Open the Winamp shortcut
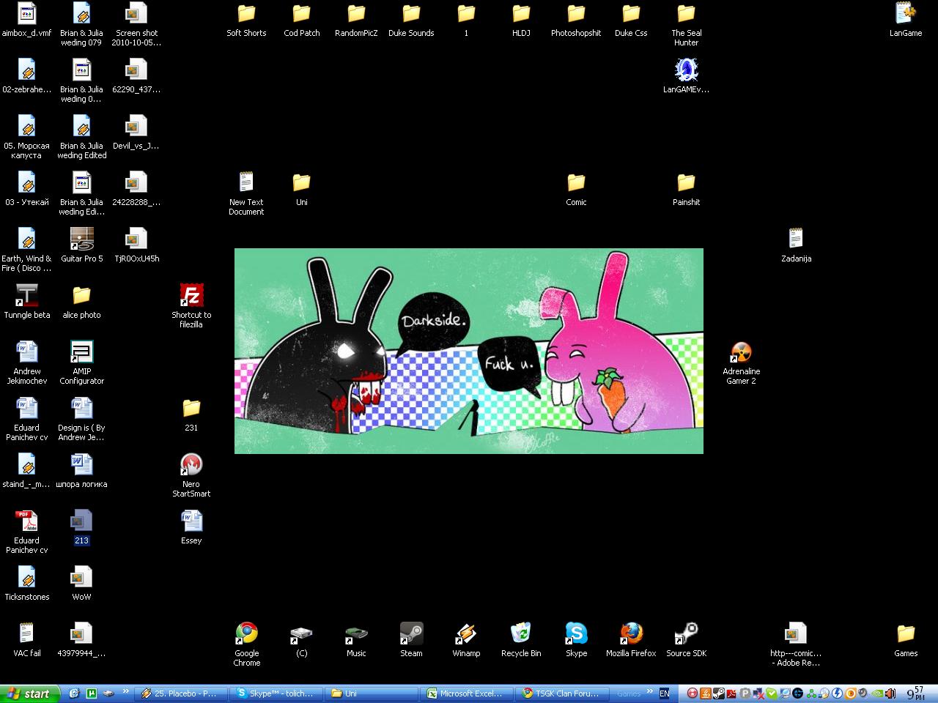 466,634
